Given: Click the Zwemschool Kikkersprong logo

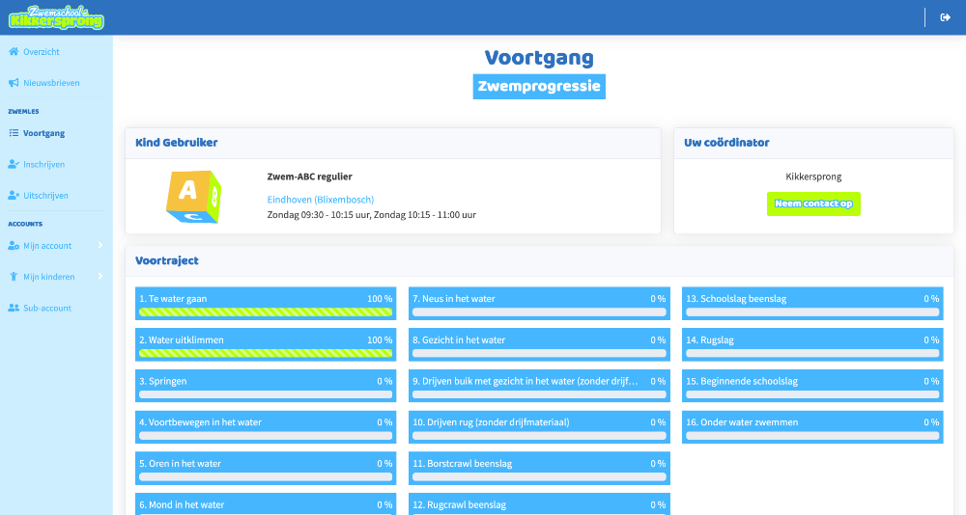Looking at the screenshot, I should point(56,17).
